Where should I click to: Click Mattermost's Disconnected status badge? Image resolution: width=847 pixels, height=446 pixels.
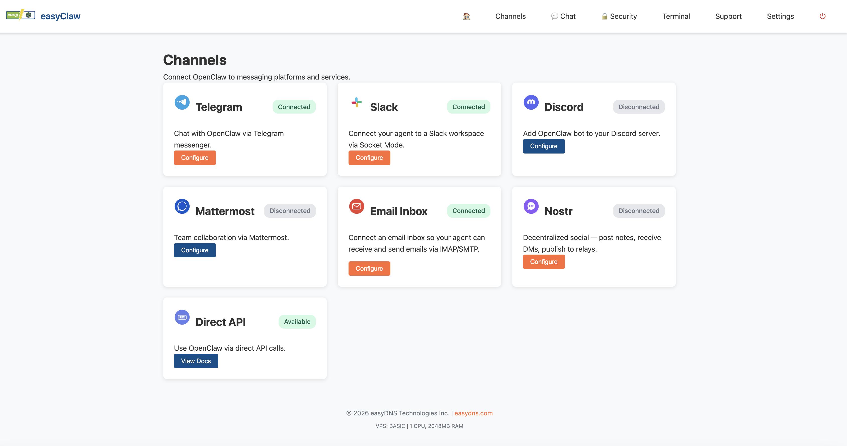point(290,211)
